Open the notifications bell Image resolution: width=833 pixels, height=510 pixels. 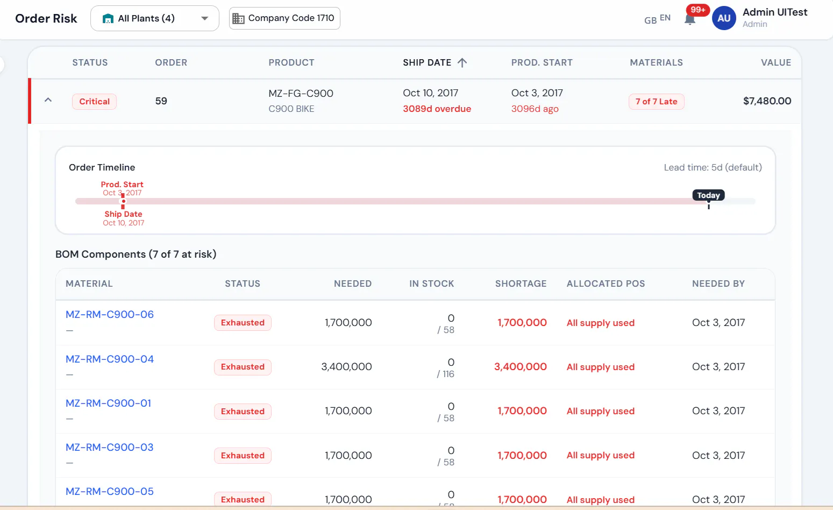click(689, 19)
